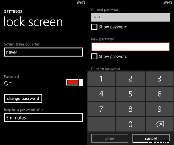Tap keypad digit 2
174x145 pixels.
130,79
